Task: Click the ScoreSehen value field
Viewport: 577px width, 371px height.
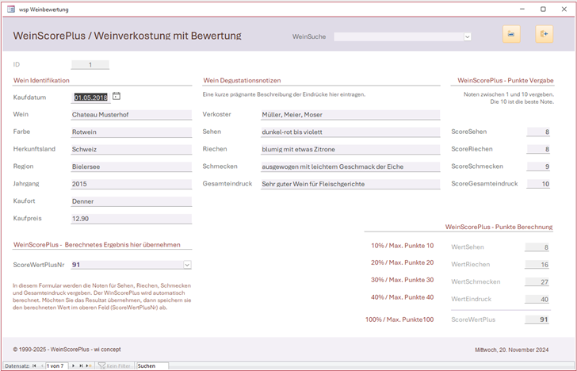Action: [x=538, y=132]
